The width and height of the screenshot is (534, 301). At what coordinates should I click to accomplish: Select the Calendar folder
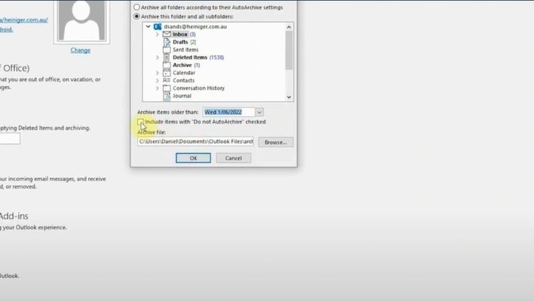click(184, 73)
